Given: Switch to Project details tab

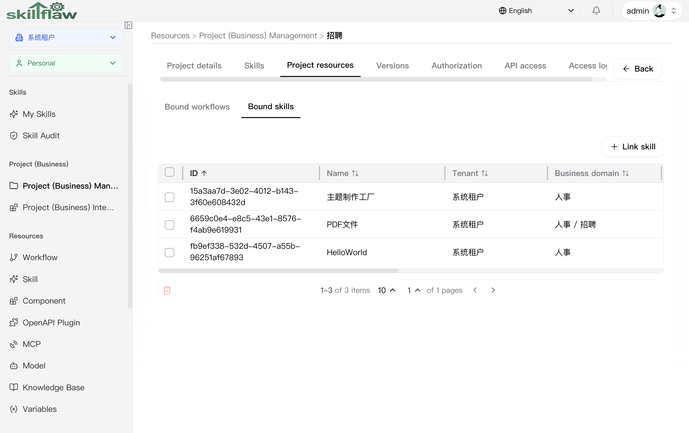Looking at the screenshot, I should (194, 66).
